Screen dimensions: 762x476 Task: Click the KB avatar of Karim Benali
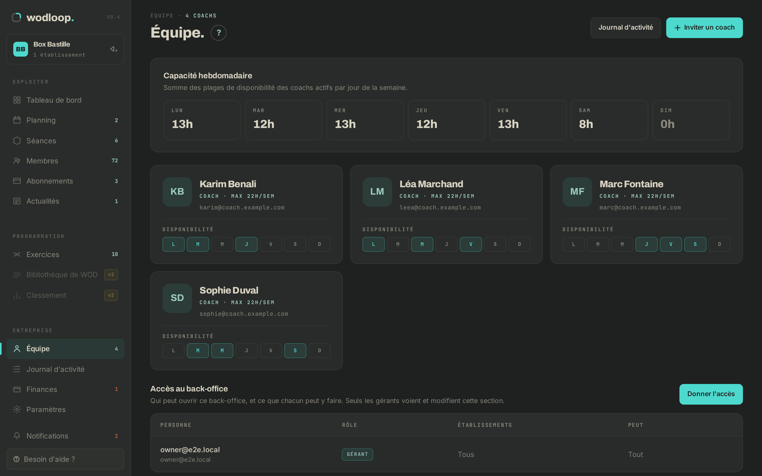177,192
